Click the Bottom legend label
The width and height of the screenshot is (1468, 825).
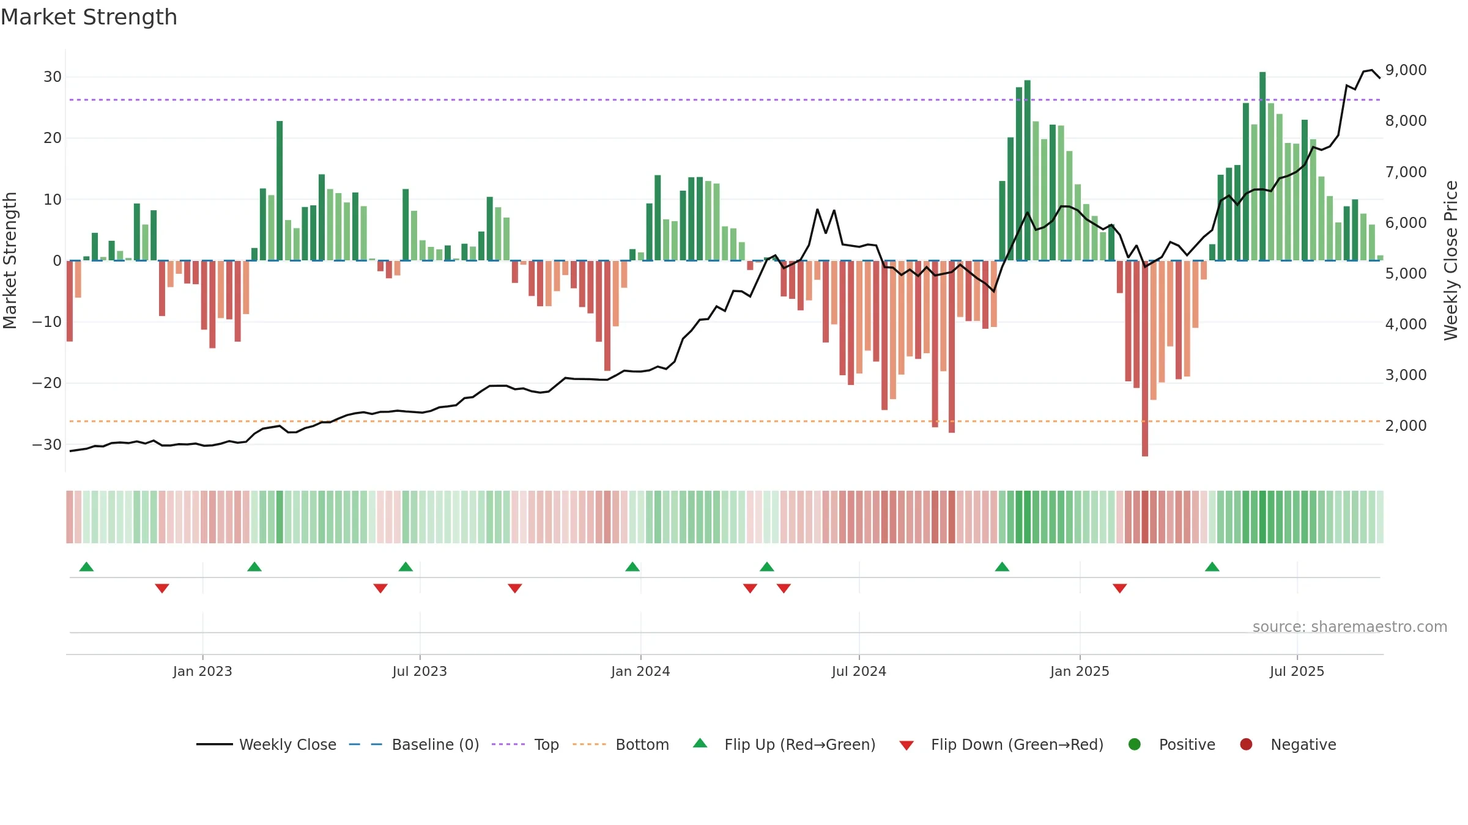click(642, 744)
